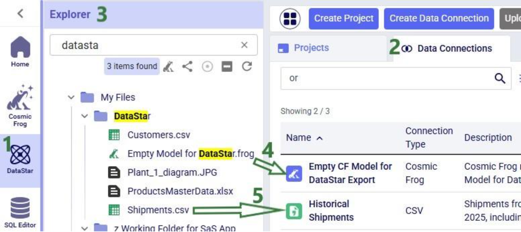Click the Create Project button
The width and height of the screenshot is (521, 232).
[344, 19]
